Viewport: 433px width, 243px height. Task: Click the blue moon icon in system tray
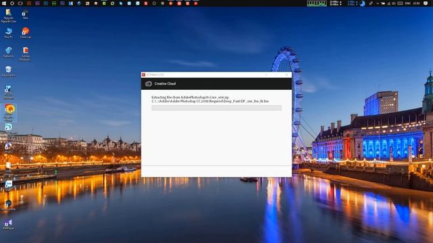pos(363,3)
